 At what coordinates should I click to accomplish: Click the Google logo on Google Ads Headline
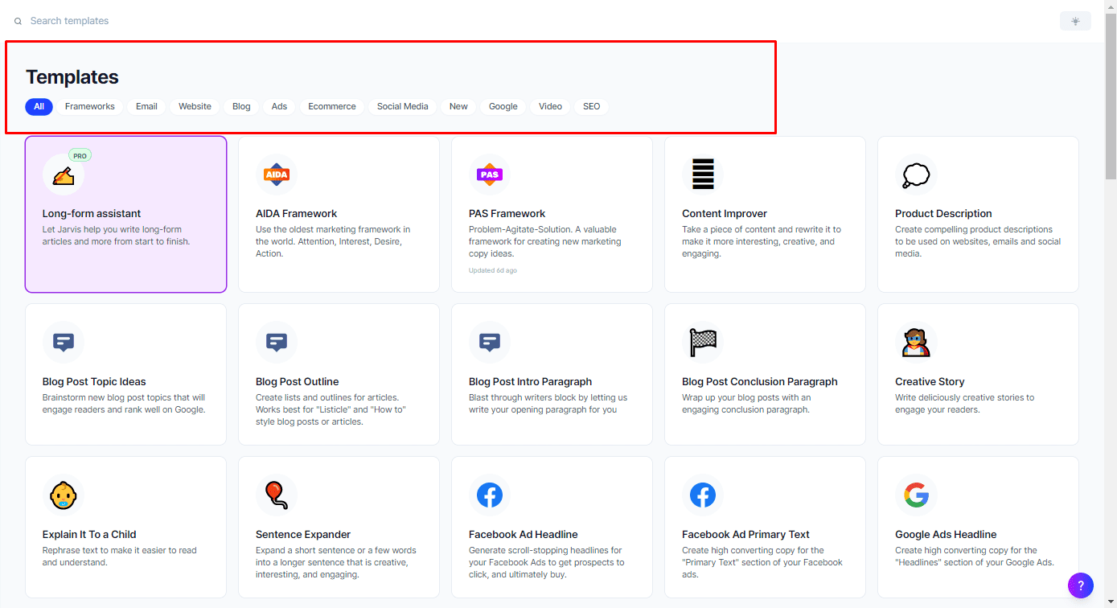point(916,495)
